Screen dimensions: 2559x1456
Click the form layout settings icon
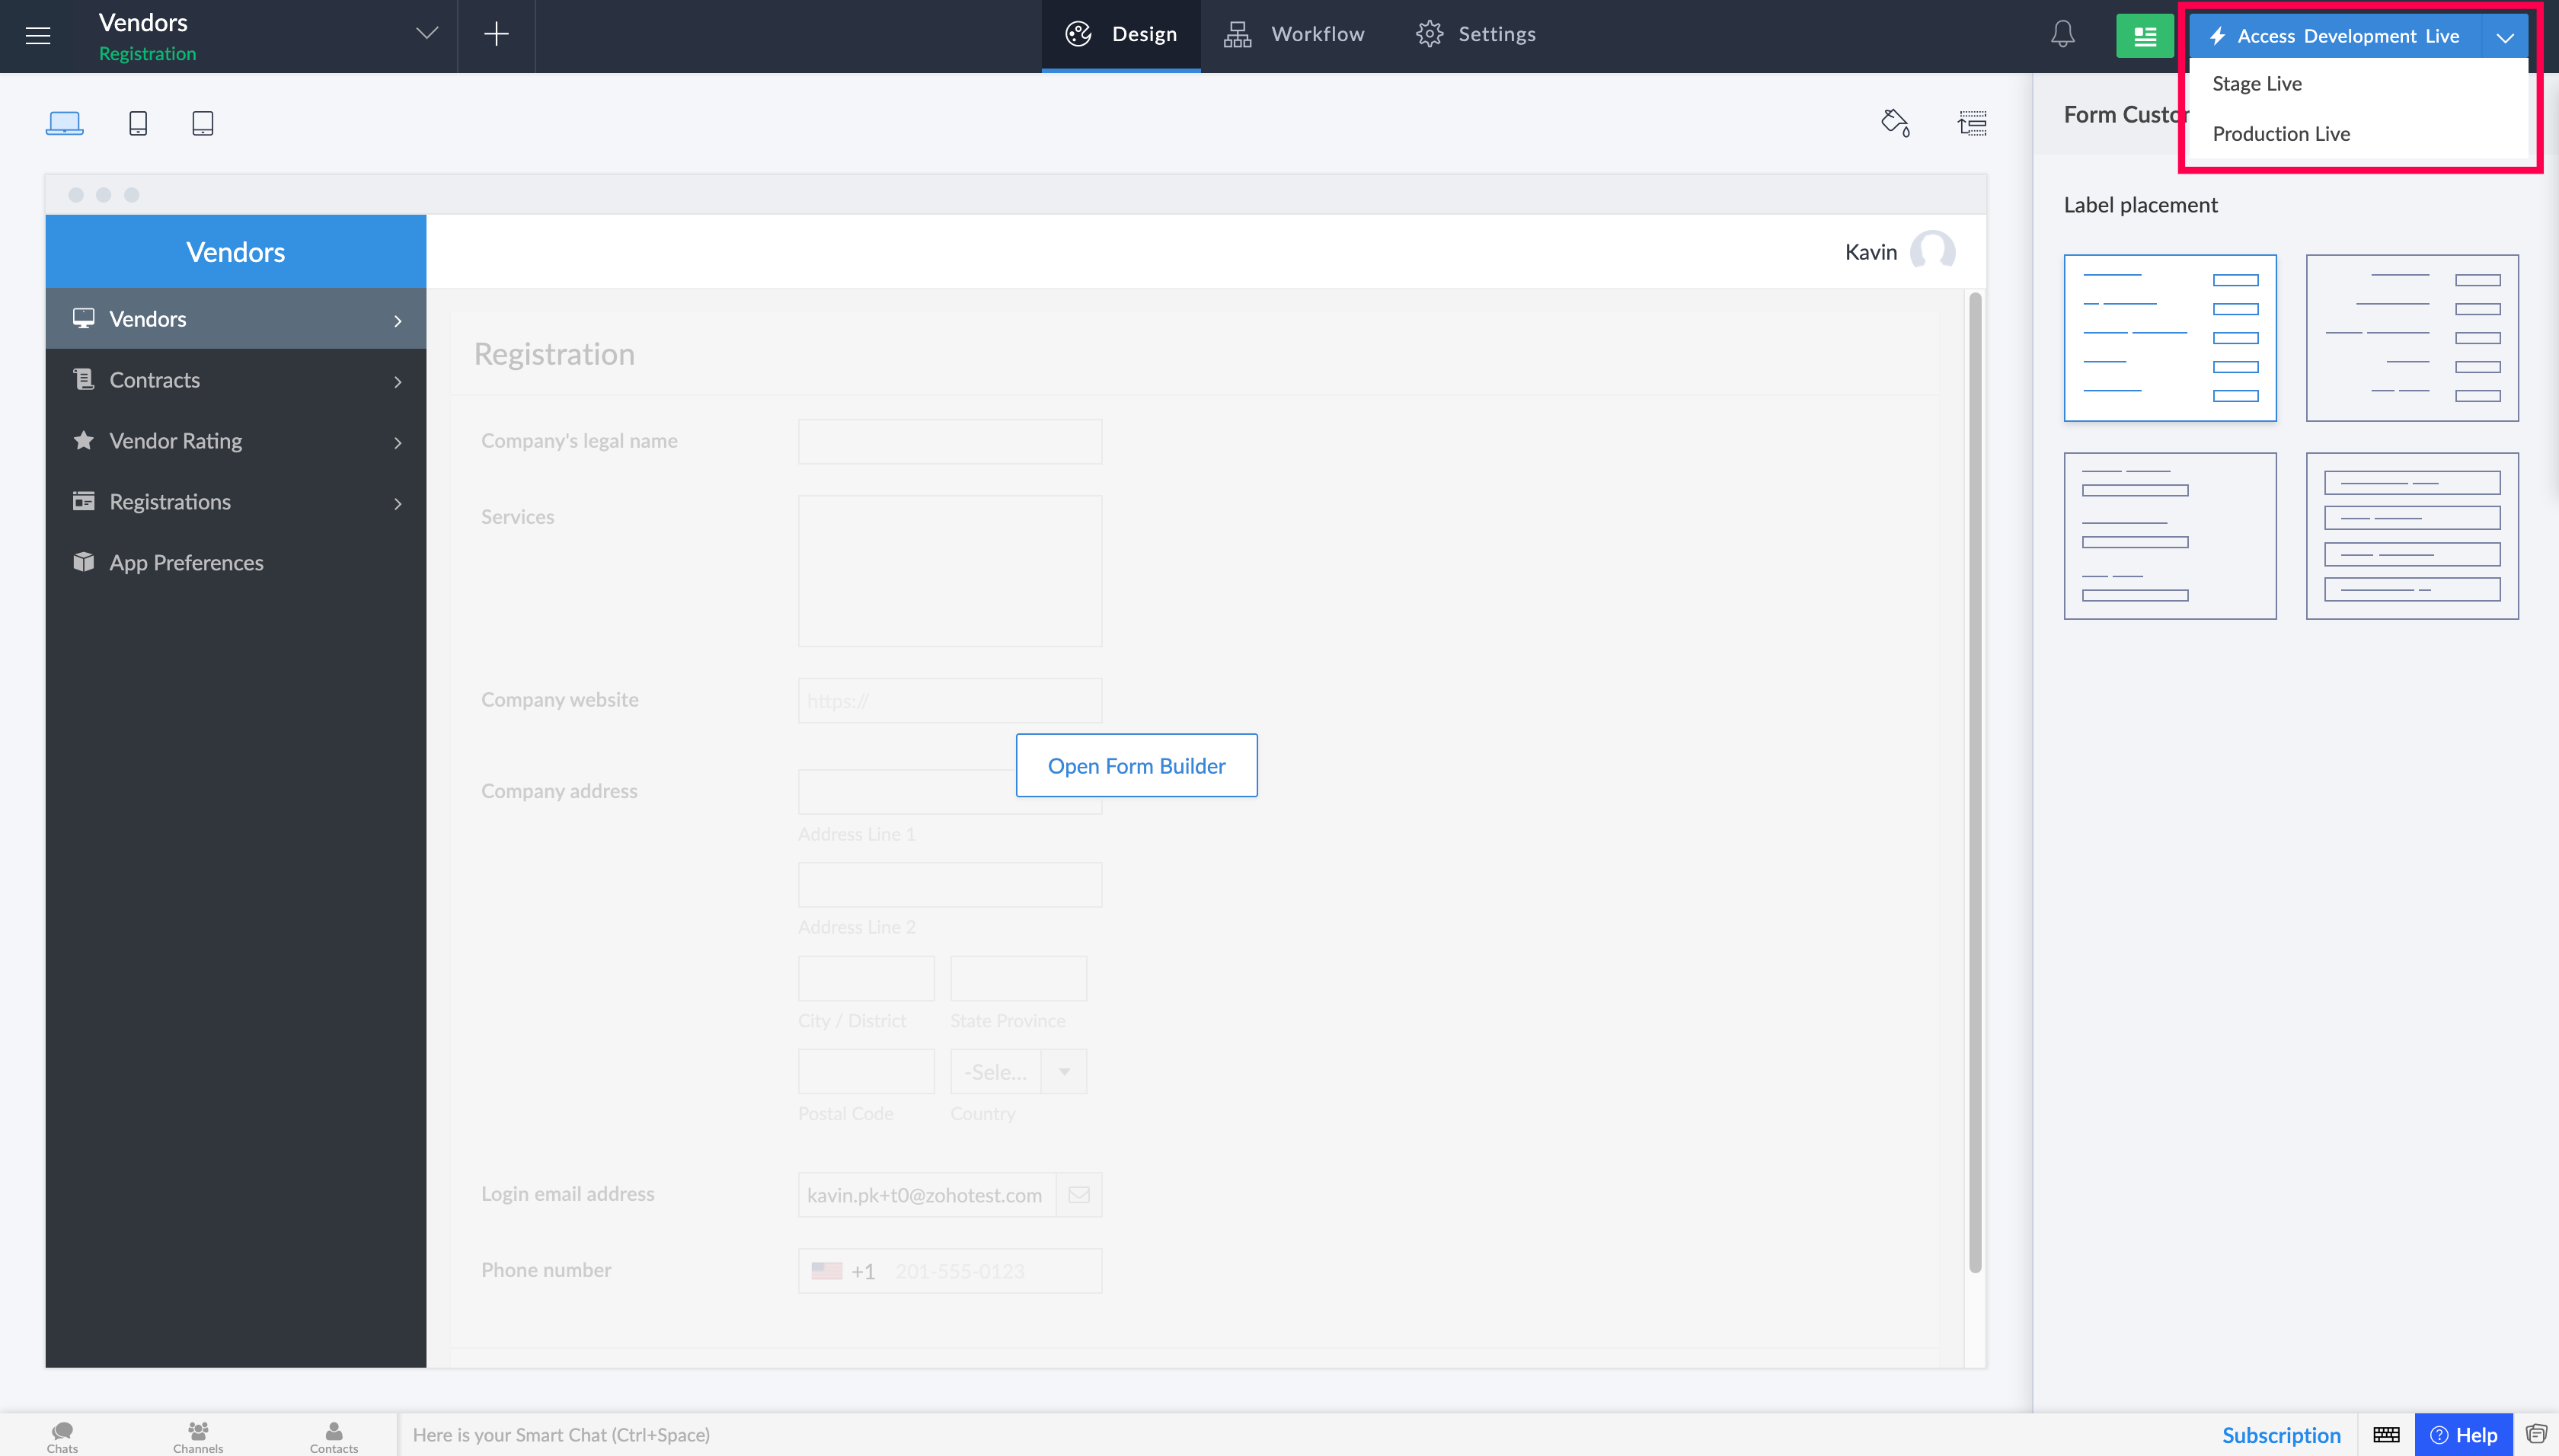pyautogui.click(x=1972, y=123)
